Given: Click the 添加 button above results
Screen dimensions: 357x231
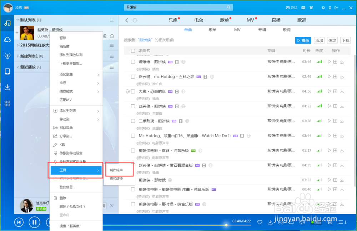Looking at the screenshot, I should [319, 40].
